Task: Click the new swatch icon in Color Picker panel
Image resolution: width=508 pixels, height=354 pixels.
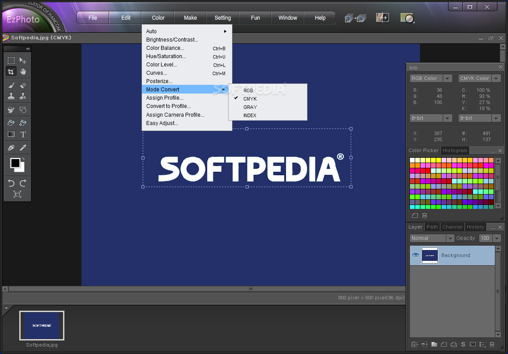Action: click(415, 215)
